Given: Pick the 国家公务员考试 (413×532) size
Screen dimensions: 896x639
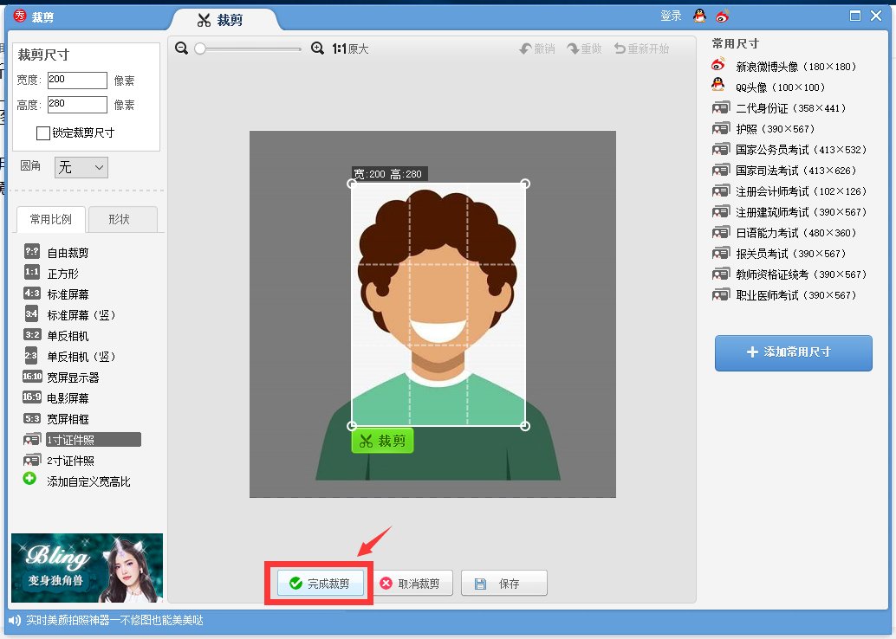Looking at the screenshot, I should click(x=789, y=150).
